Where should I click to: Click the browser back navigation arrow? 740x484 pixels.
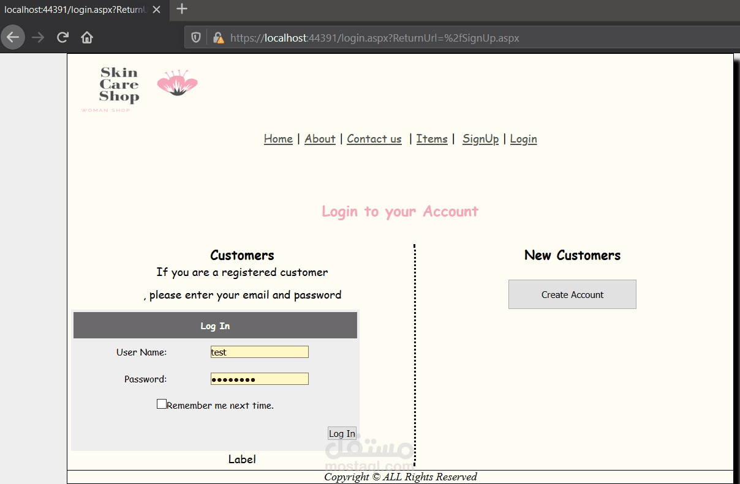(x=13, y=37)
